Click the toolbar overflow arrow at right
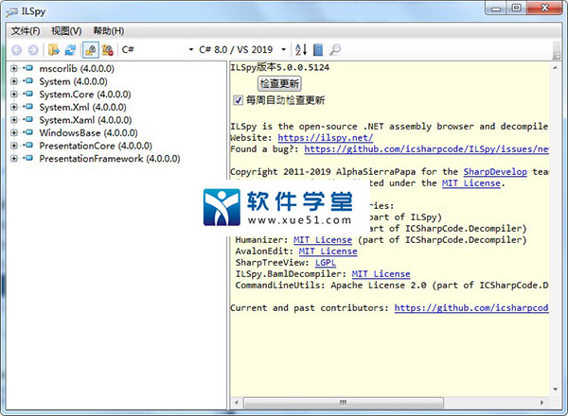The image size is (568, 416). [x=556, y=50]
